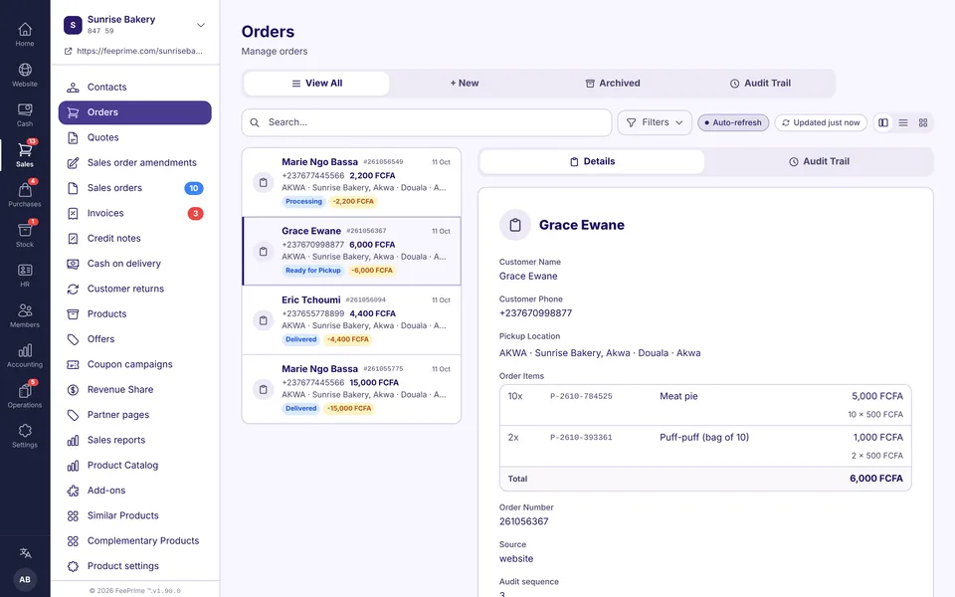Focus the orders Search field

[x=427, y=122]
